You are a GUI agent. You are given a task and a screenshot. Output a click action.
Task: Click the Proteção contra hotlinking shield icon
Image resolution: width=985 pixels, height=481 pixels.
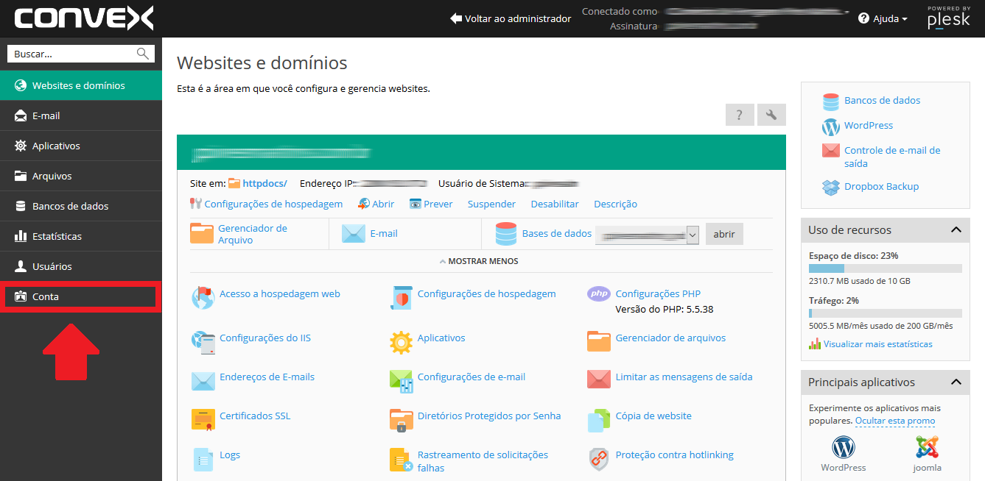tap(599, 459)
